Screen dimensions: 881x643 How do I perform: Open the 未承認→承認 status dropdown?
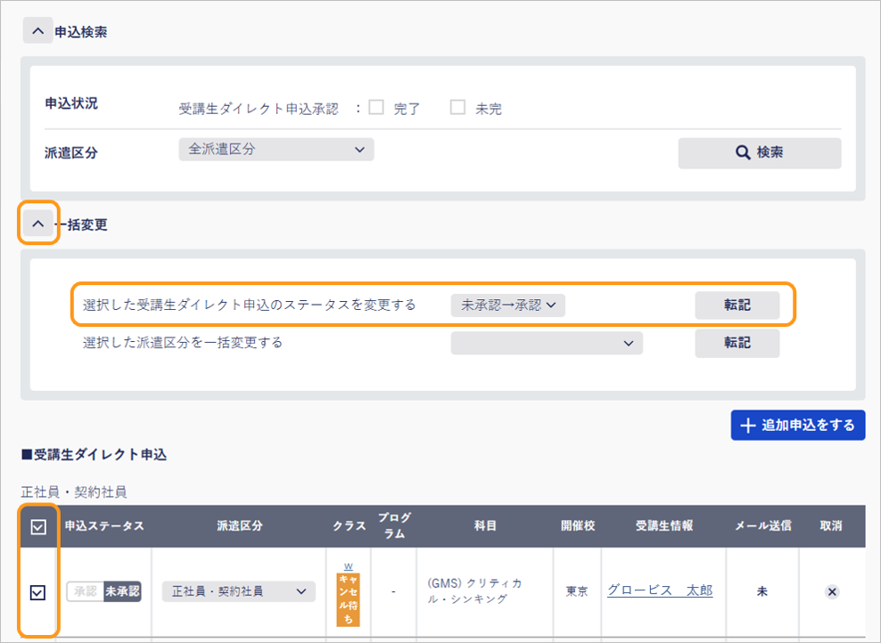tap(508, 305)
